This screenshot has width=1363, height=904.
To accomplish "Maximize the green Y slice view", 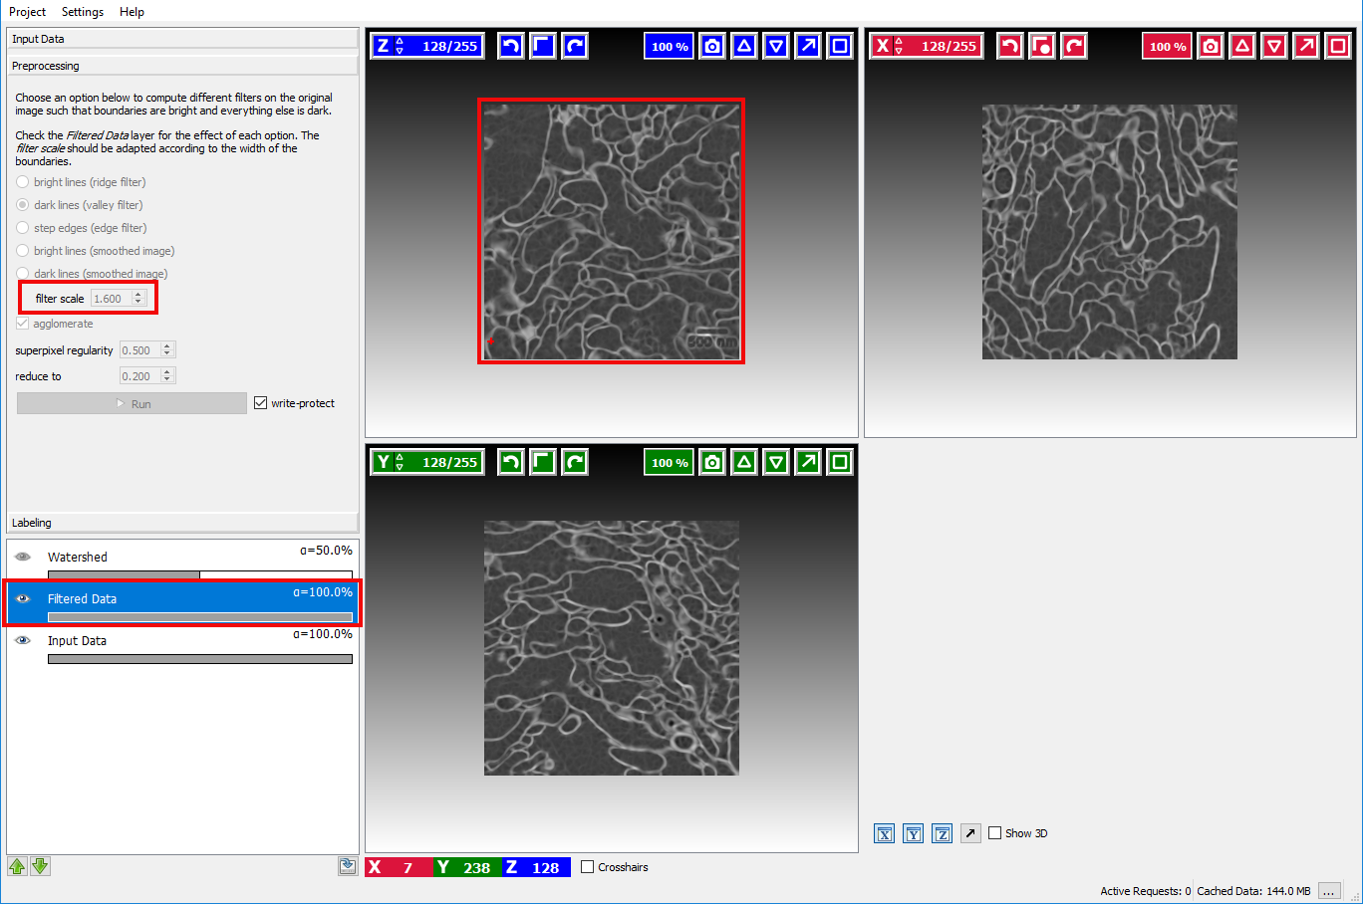I will pos(840,462).
